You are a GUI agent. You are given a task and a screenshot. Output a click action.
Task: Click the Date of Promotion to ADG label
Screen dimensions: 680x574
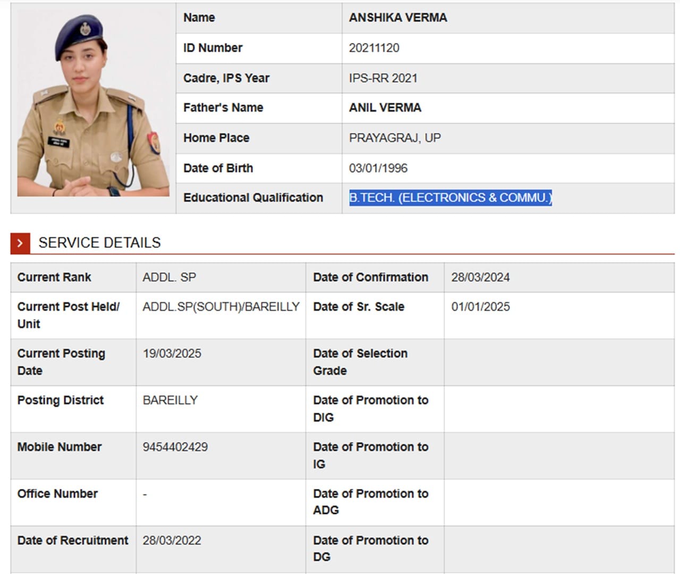coord(370,502)
